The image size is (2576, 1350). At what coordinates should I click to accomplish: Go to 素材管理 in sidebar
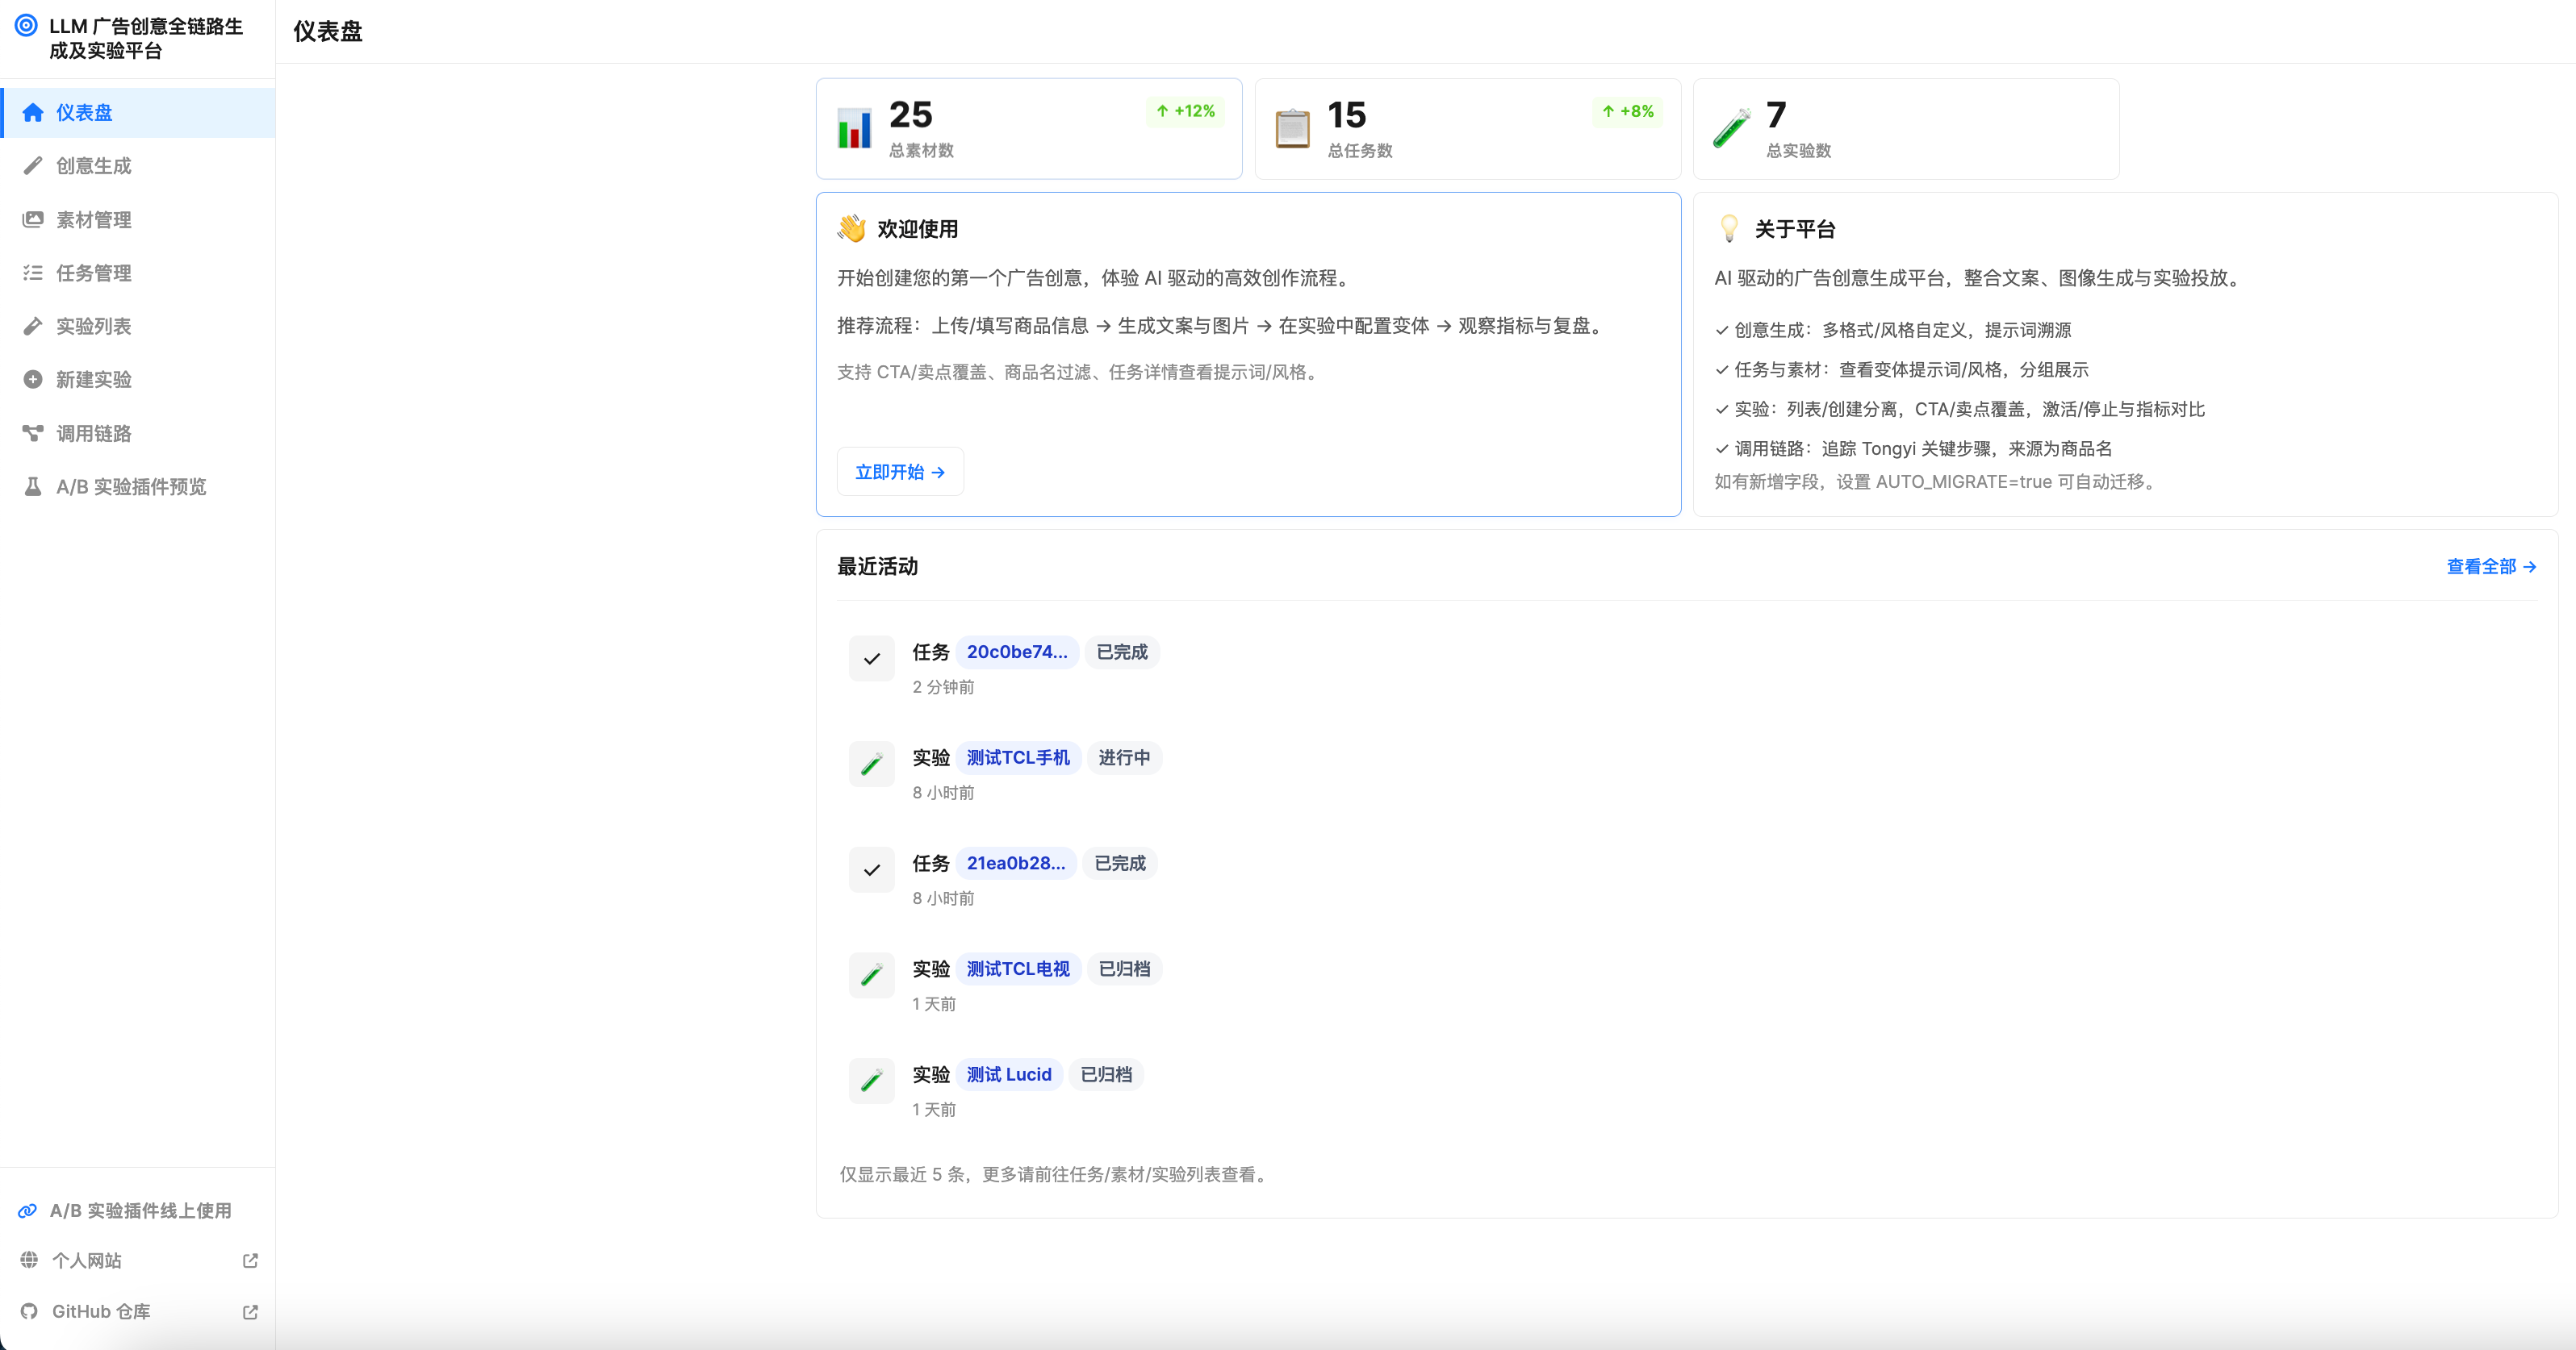[x=138, y=219]
